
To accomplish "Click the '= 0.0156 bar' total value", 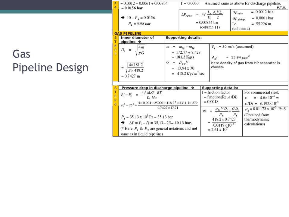I will click(x=132, y=8).
